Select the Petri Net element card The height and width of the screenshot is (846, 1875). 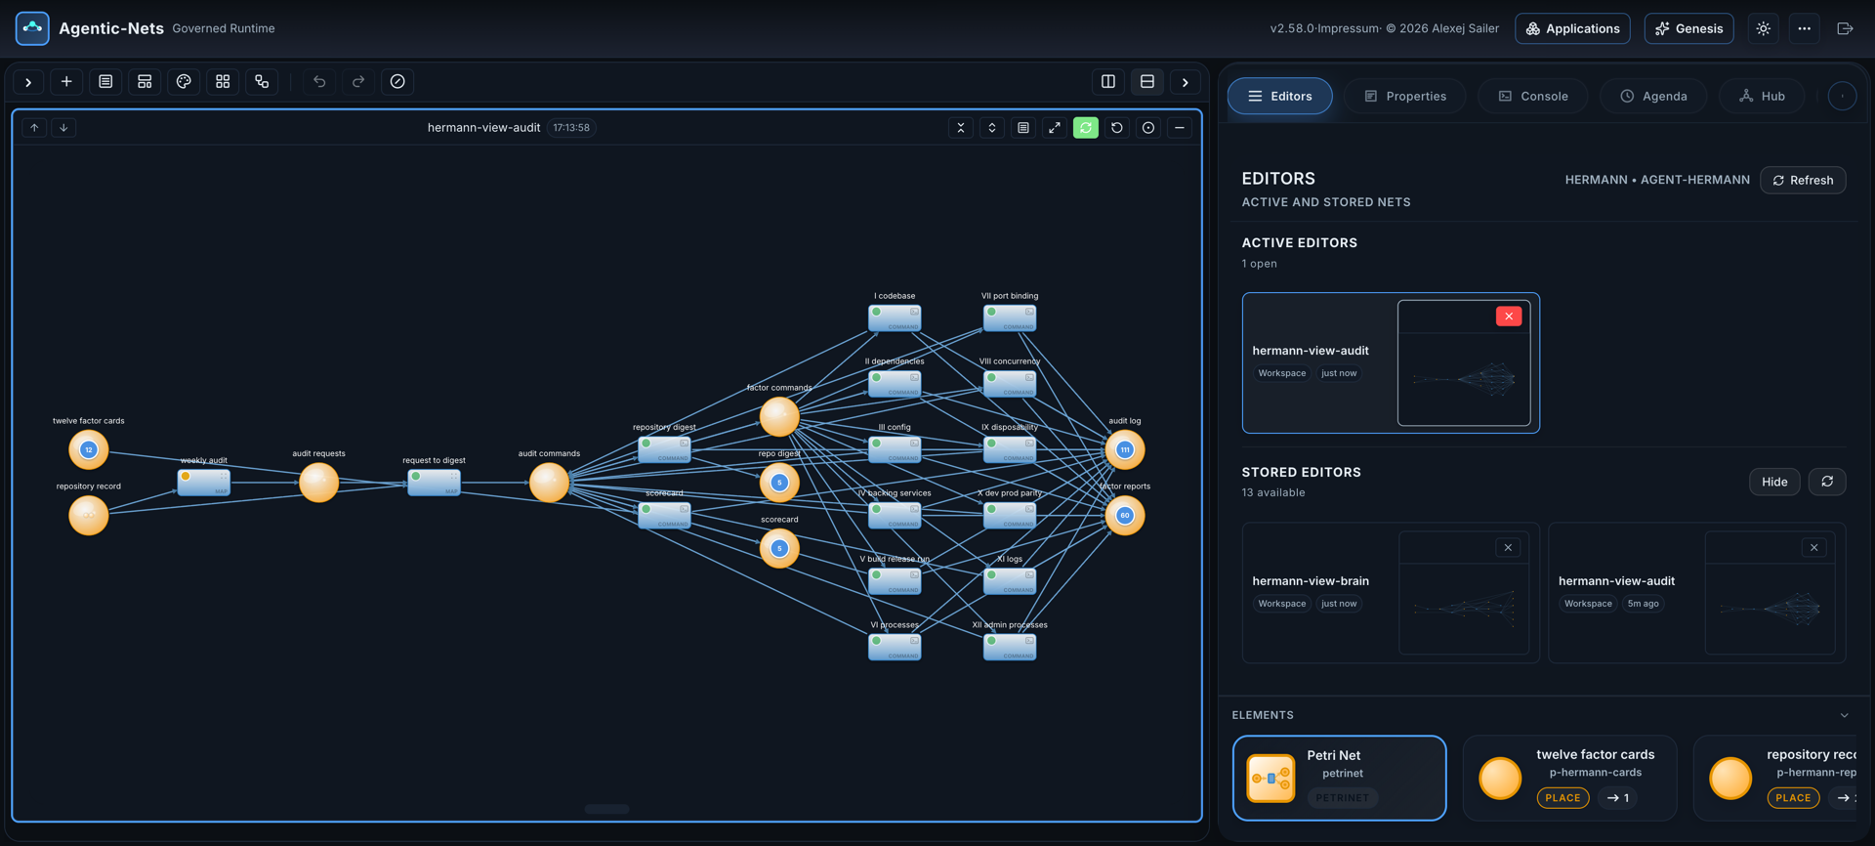tap(1339, 778)
